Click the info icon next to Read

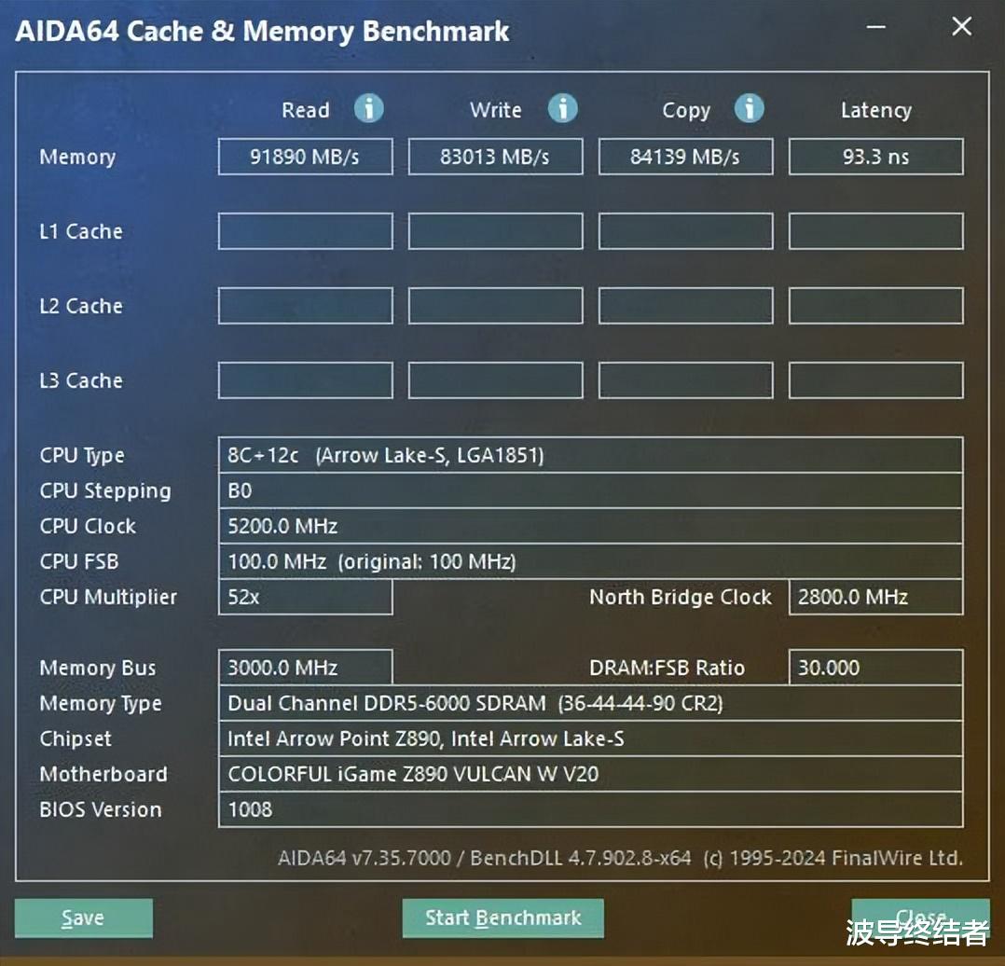pos(369,108)
